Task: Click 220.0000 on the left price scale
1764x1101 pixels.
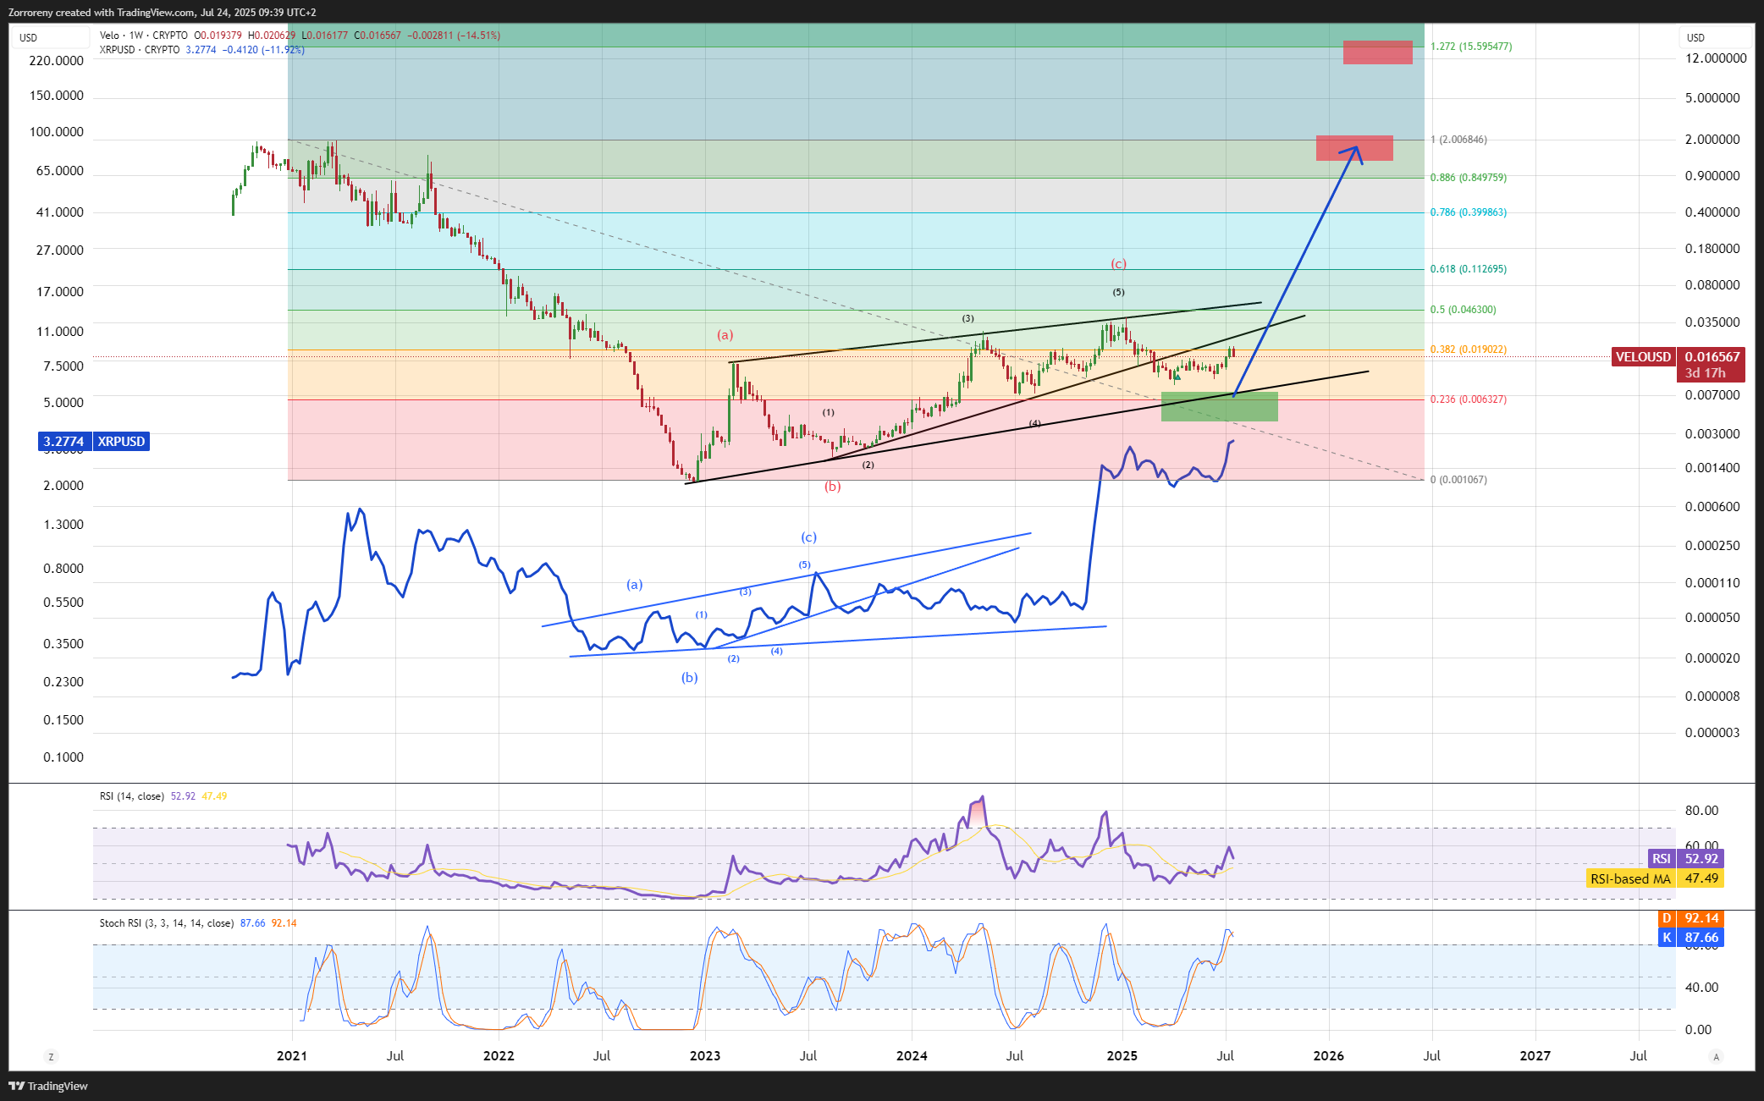Action: click(57, 61)
